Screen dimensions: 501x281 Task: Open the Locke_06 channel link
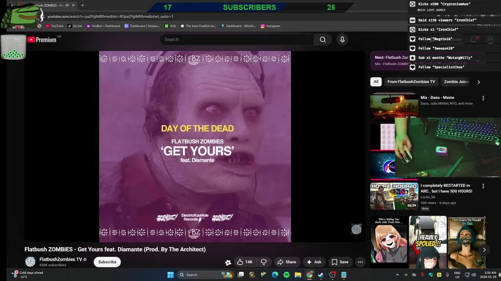[427, 197]
